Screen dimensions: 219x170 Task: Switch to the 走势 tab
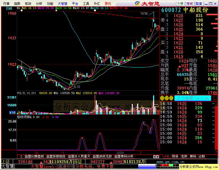click(x=184, y=156)
